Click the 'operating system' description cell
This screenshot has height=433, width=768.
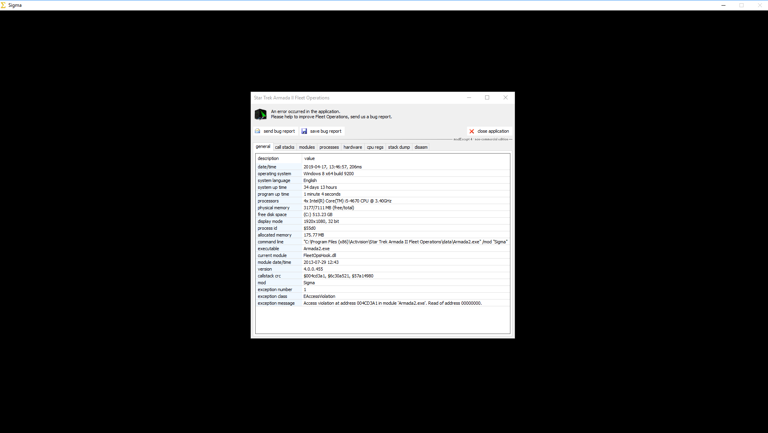click(x=274, y=174)
